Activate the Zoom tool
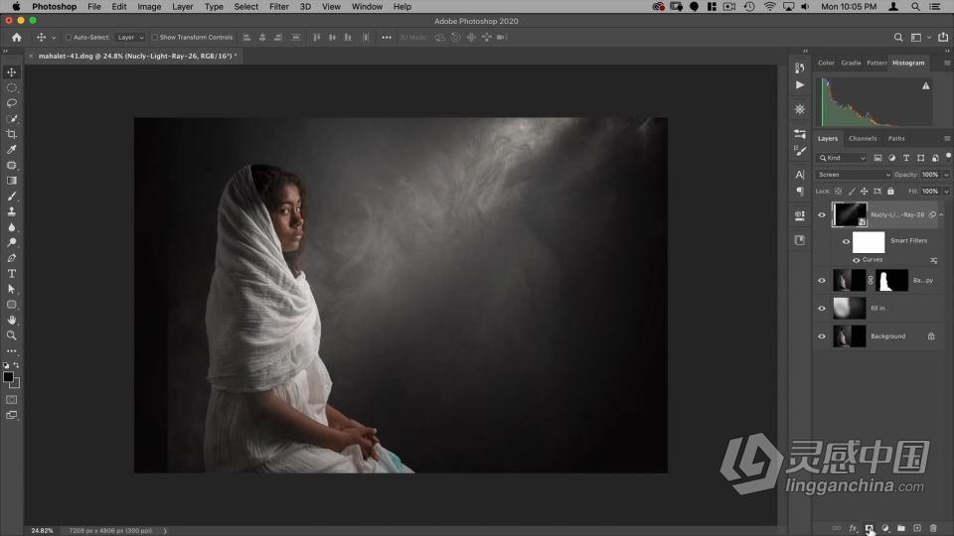The image size is (954, 536). click(12, 335)
